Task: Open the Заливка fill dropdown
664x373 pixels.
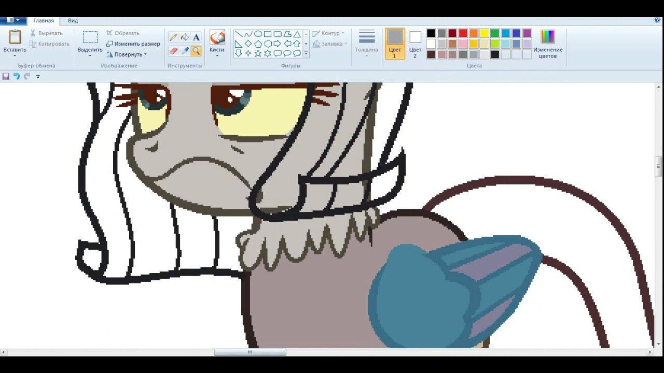Action: pyautogui.click(x=330, y=44)
